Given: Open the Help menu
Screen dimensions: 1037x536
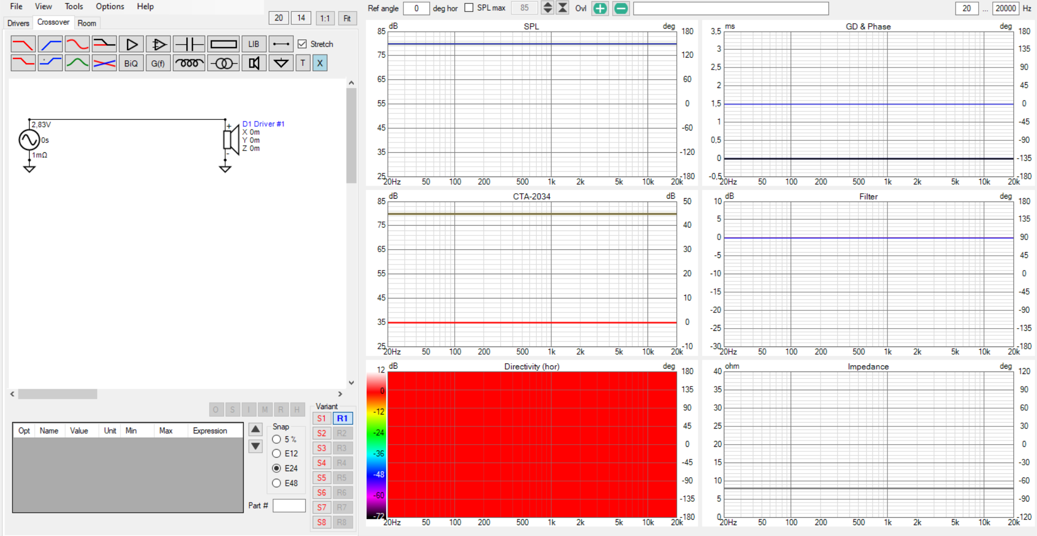Looking at the screenshot, I should click(145, 6).
